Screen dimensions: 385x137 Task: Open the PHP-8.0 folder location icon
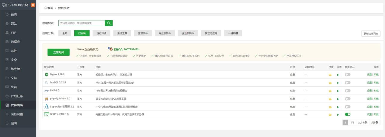point(330,91)
